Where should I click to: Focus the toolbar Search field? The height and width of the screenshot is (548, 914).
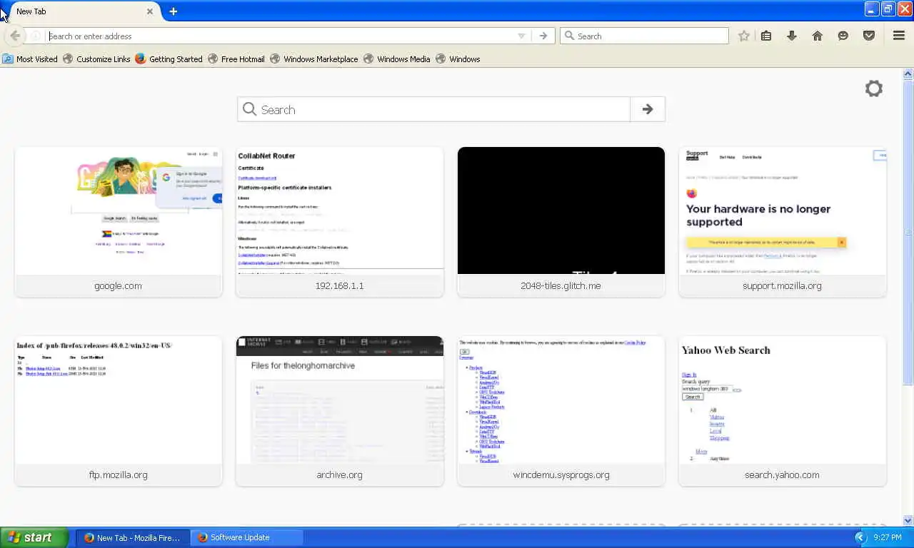point(644,36)
